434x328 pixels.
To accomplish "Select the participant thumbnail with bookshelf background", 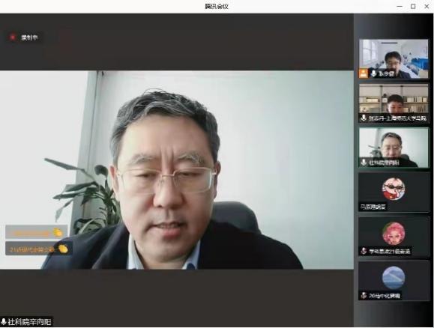I will pyautogui.click(x=394, y=103).
